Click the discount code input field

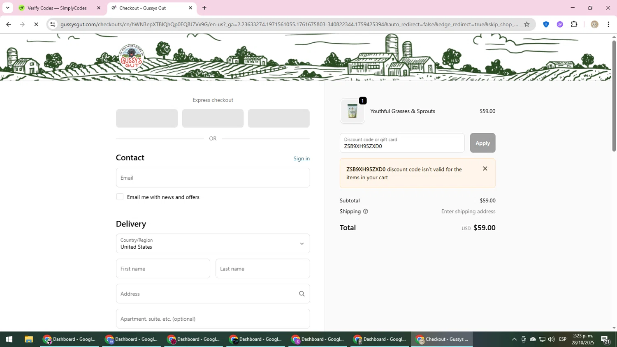402,143
